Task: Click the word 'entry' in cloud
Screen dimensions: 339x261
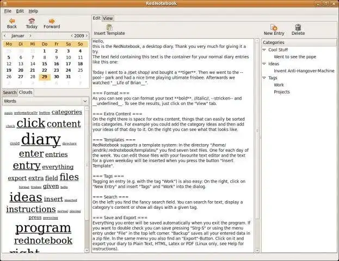Action: point(27,166)
